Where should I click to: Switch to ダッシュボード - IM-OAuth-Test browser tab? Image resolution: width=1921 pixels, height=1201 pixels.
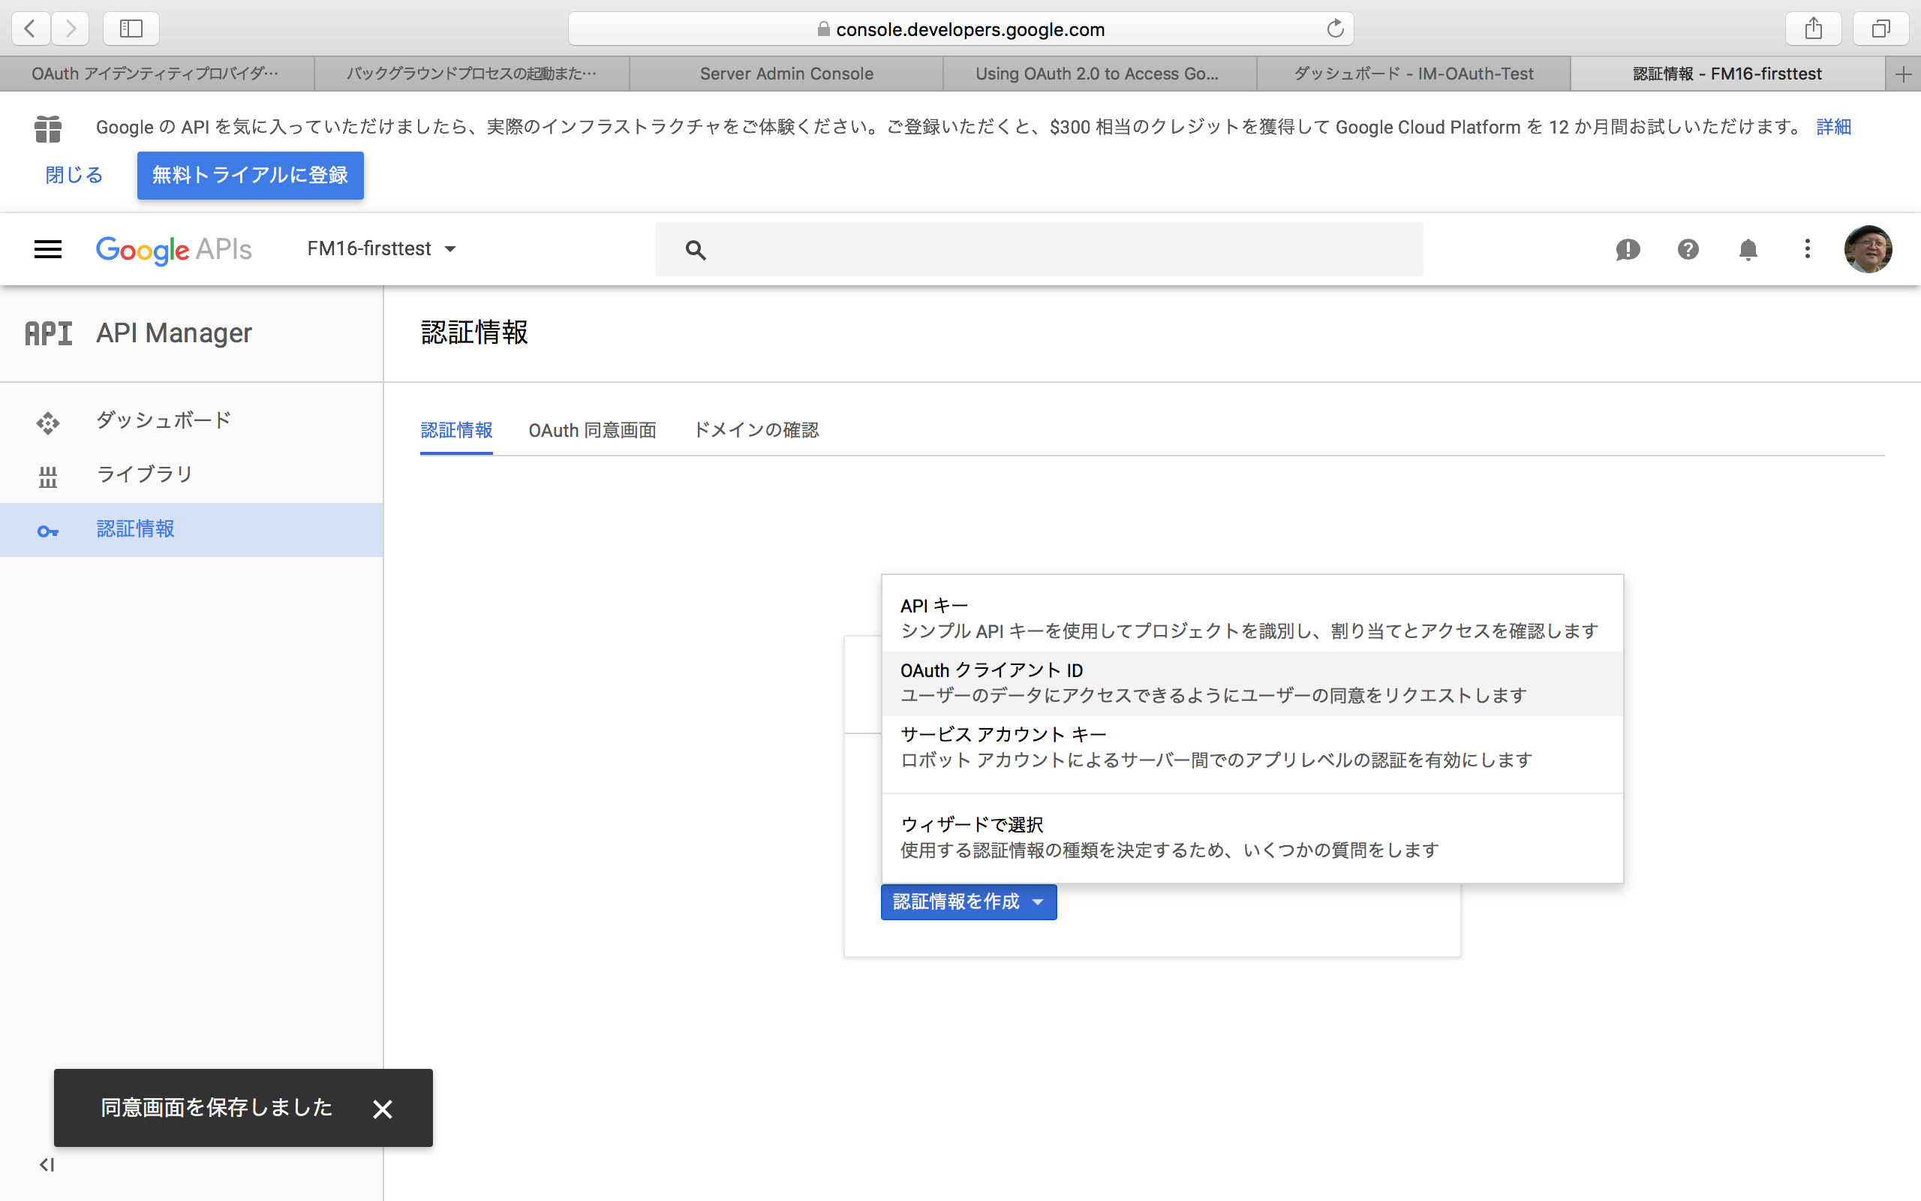pos(1413,74)
